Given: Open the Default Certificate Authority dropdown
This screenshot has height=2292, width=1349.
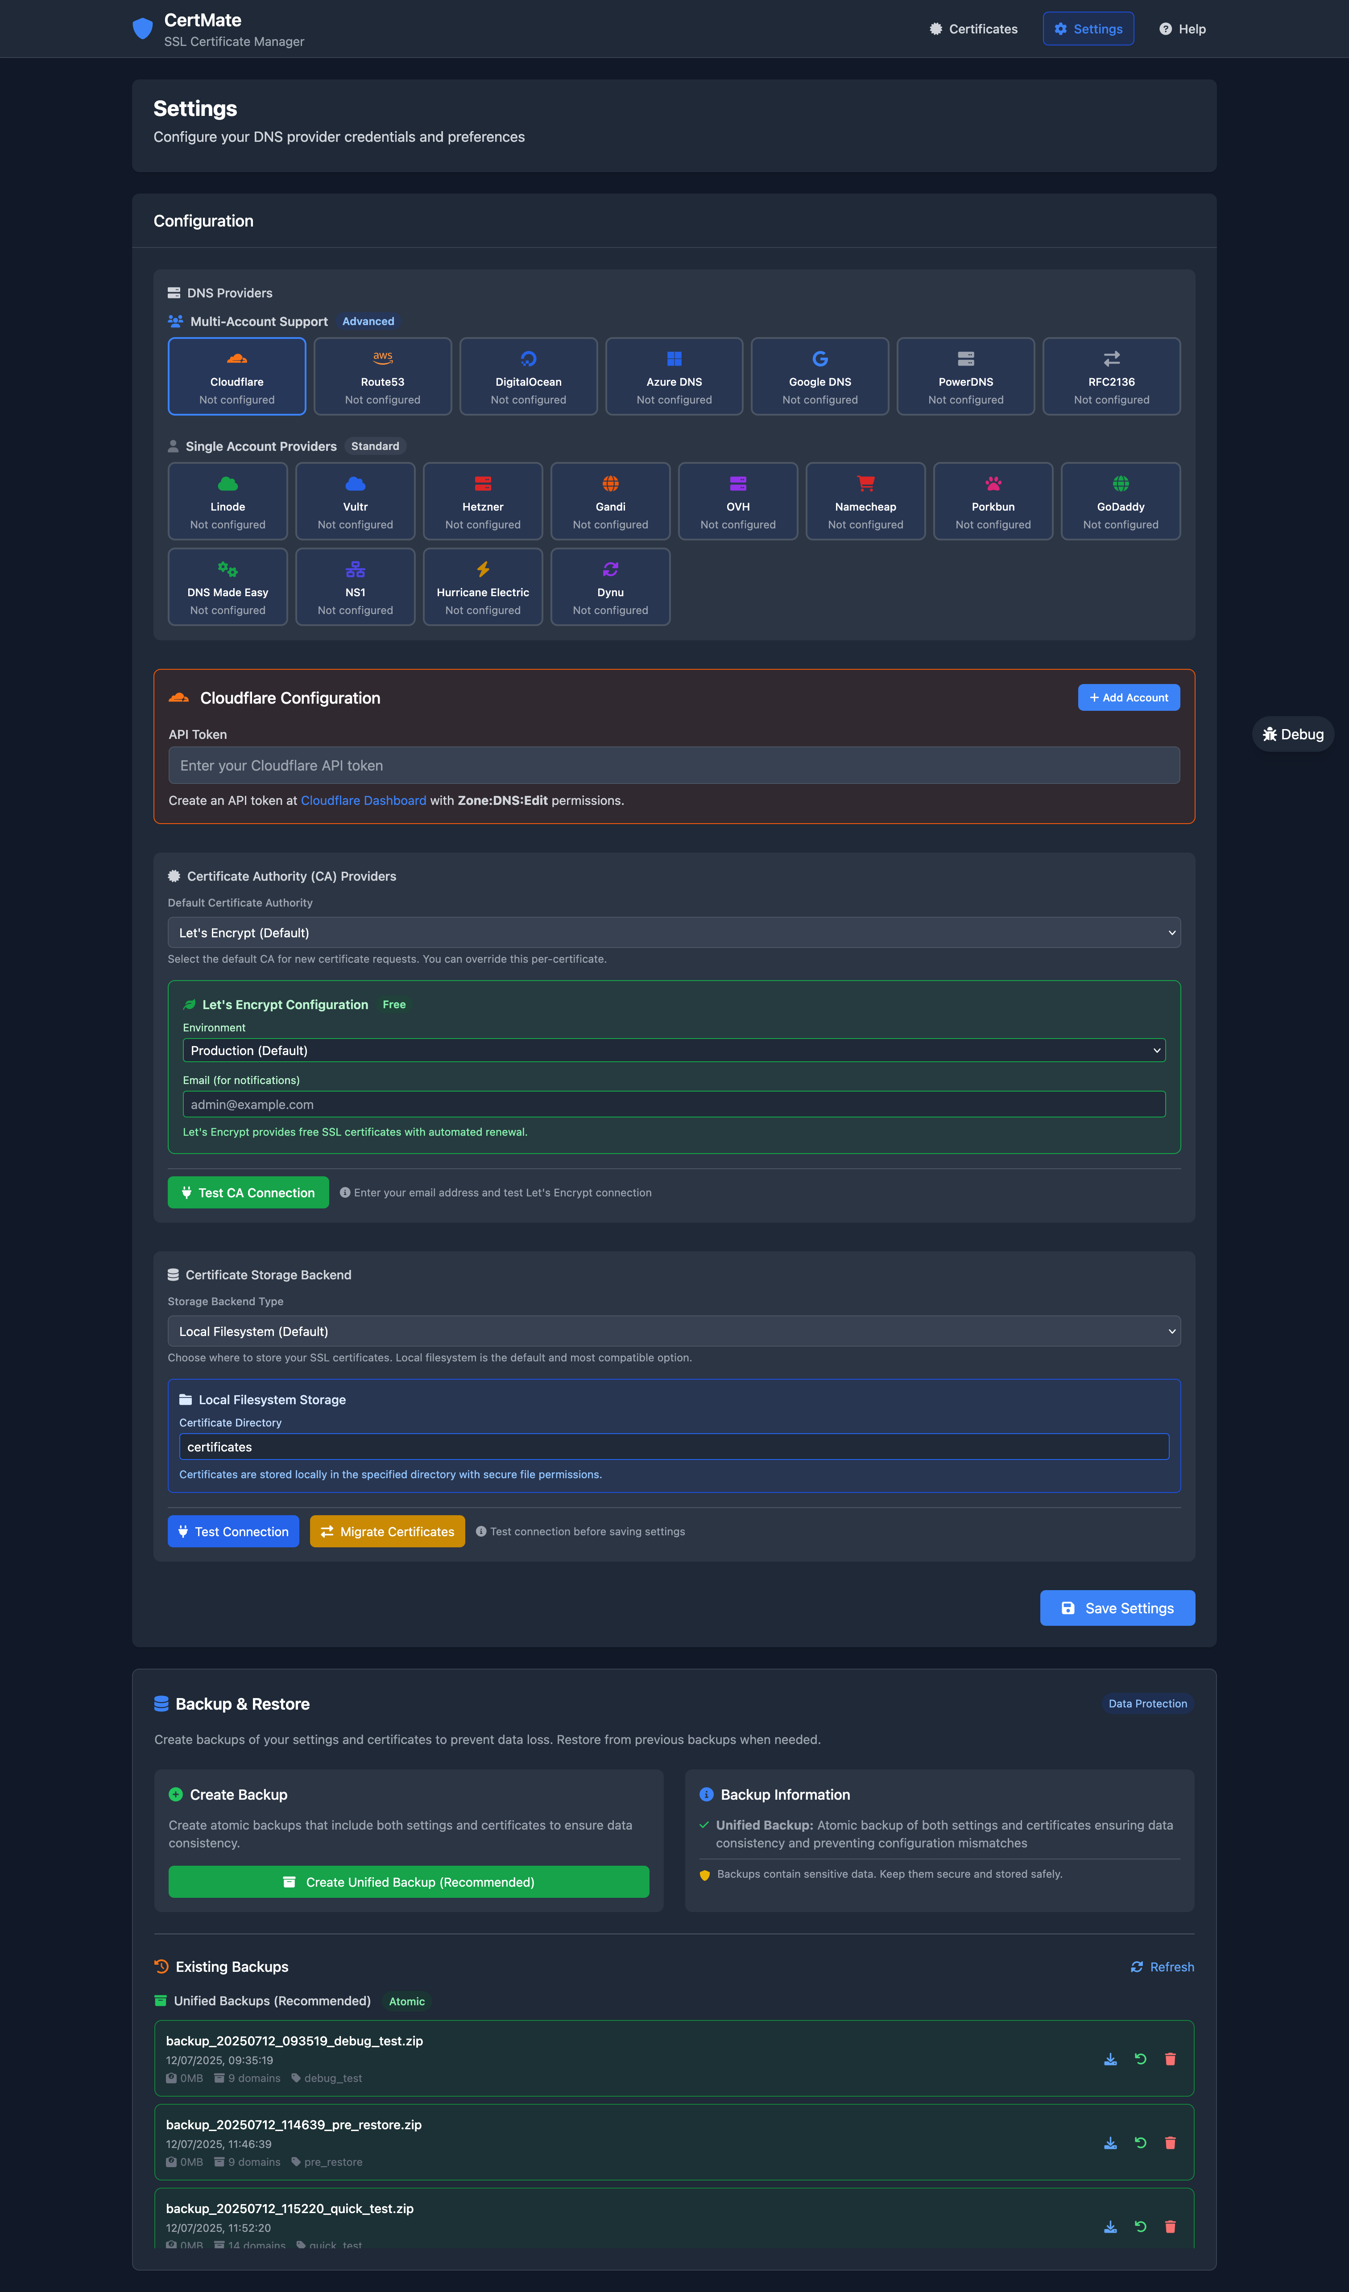Looking at the screenshot, I should tap(673, 932).
